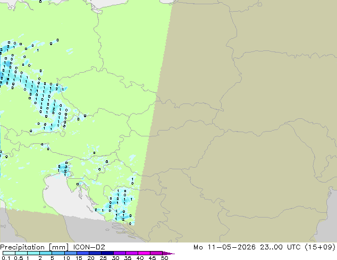This screenshot has width=337, height=260.
Task: Pick the legend swatch between 10 and 15
Action: point(70,253)
